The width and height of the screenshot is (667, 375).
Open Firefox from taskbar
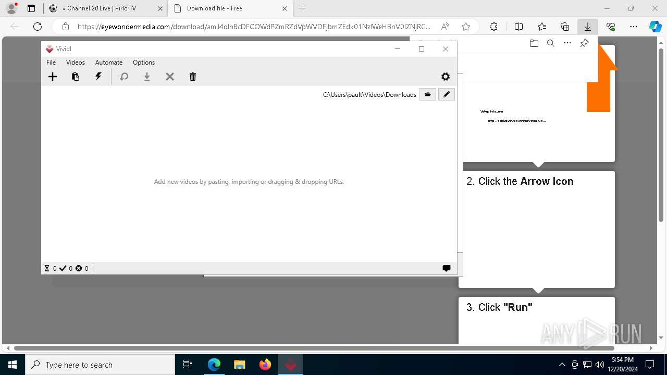(x=265, y=365)
